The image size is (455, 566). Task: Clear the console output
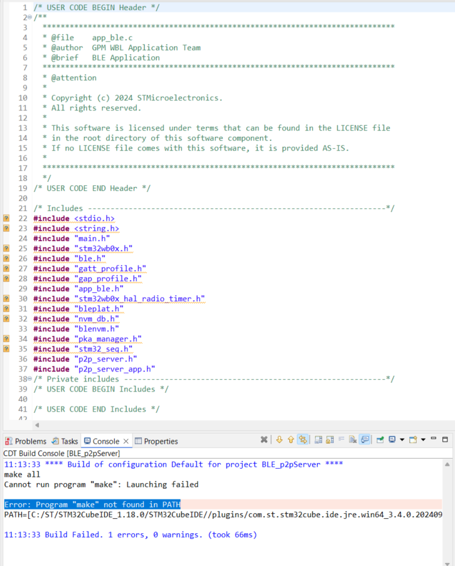[353, 440]
